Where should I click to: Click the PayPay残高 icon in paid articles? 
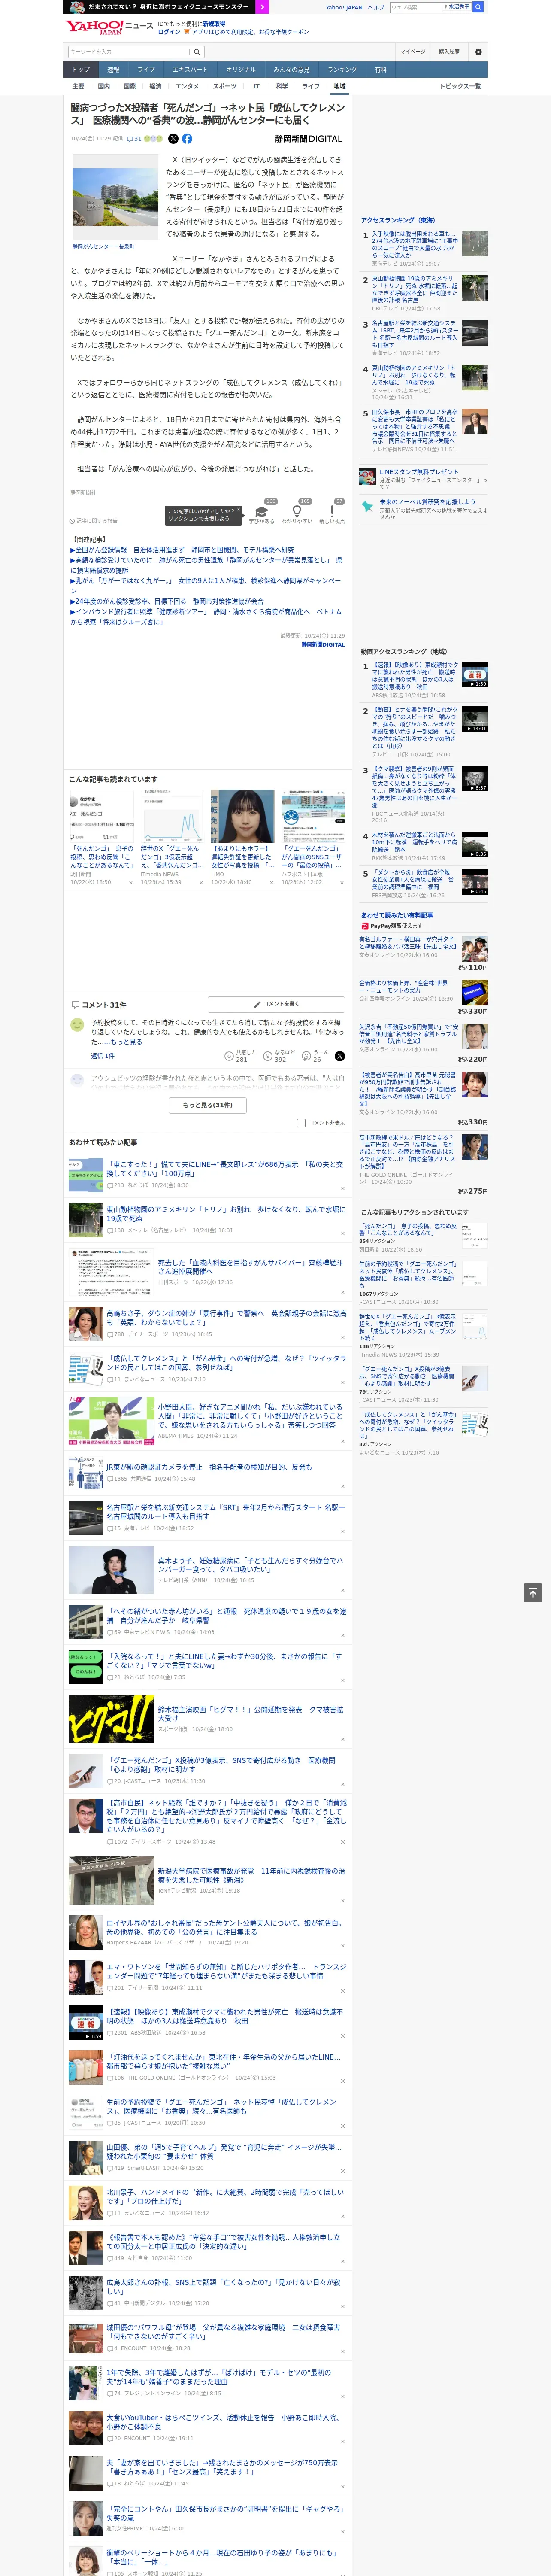point(365,926)
